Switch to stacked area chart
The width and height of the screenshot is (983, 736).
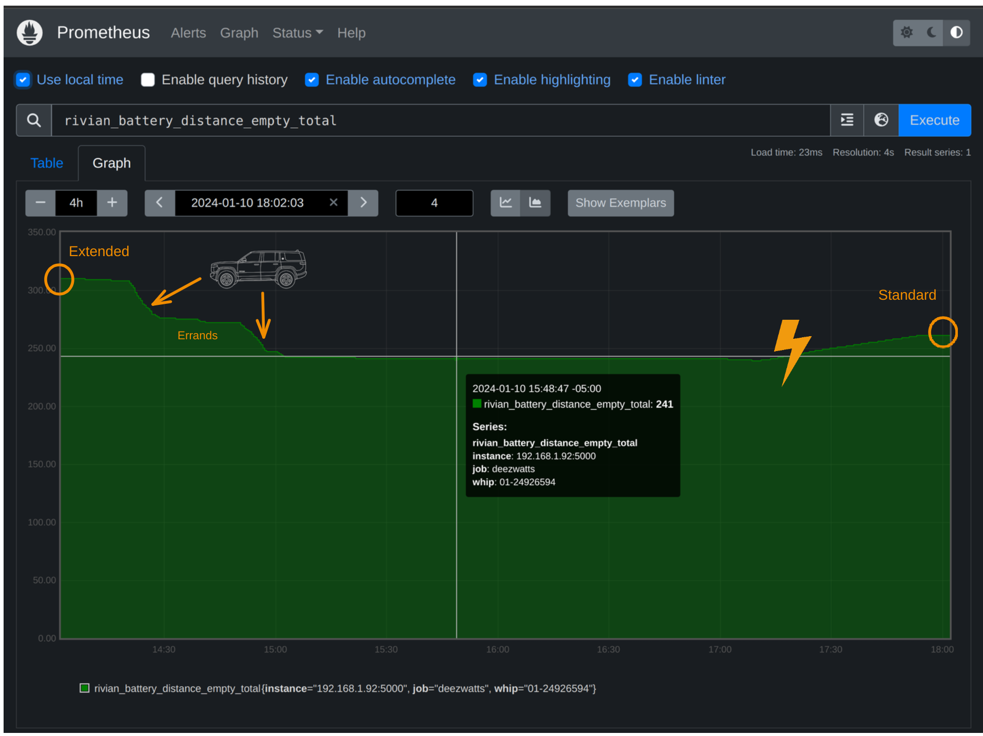[535, 203]
